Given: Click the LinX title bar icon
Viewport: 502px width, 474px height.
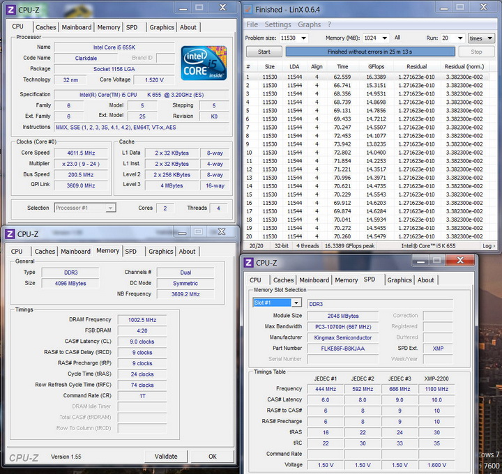Looking at the screenshot, I should (x=248, y=10).
